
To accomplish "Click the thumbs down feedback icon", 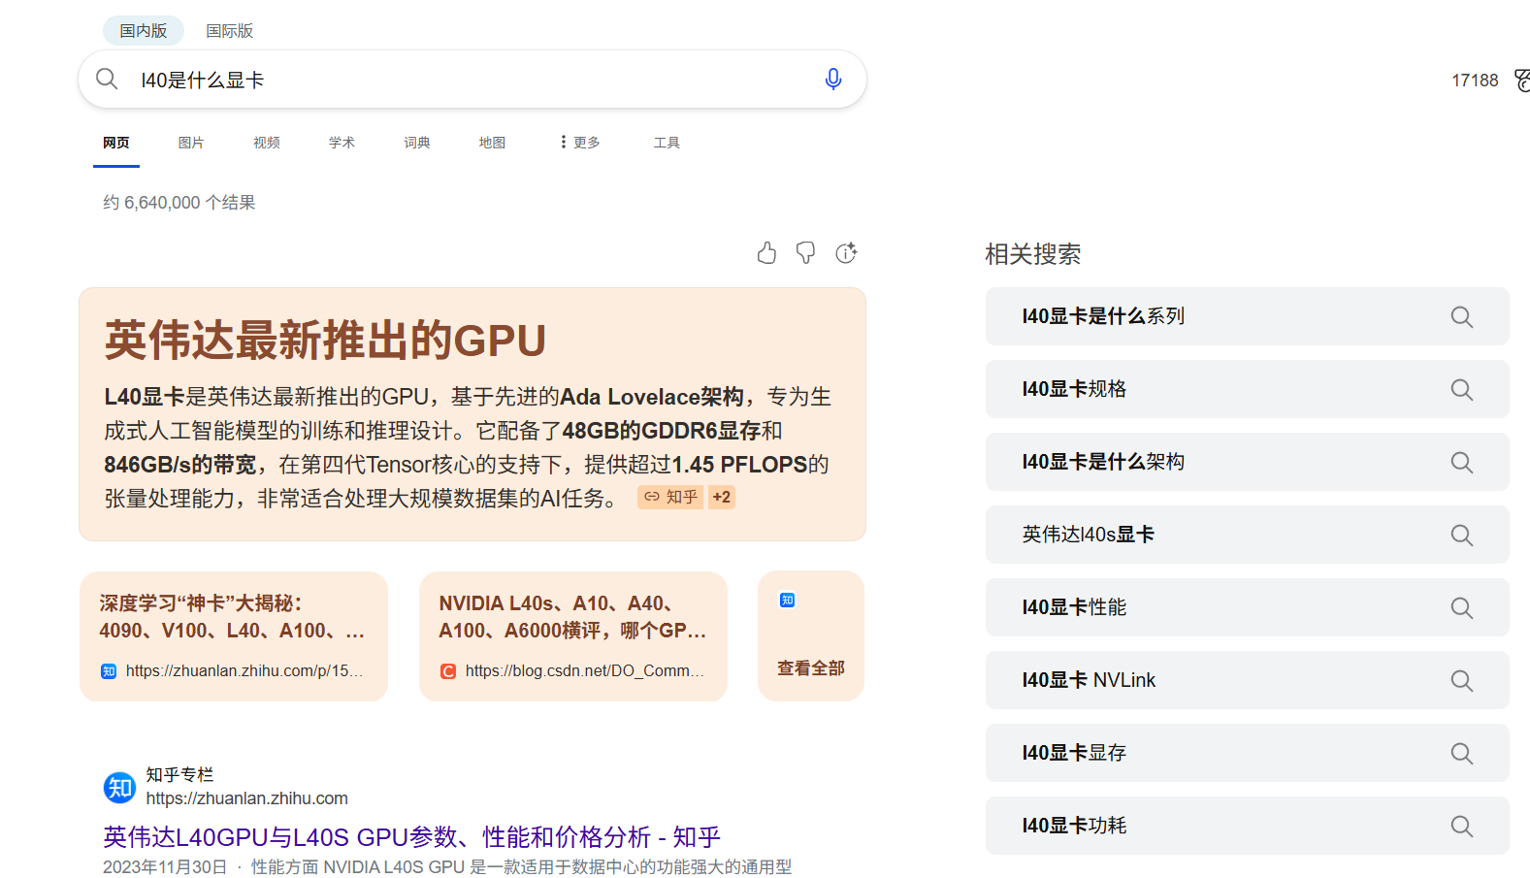I will (x=805, y=253).
